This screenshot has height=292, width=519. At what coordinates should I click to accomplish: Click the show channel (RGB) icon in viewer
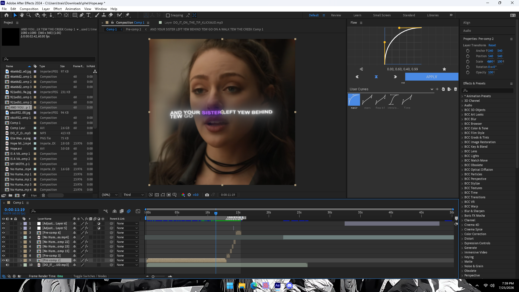pos(183,195)
